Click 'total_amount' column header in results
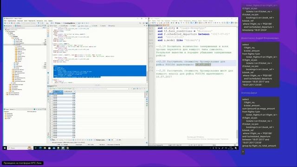The image size is (297, 167). (69, 91)
